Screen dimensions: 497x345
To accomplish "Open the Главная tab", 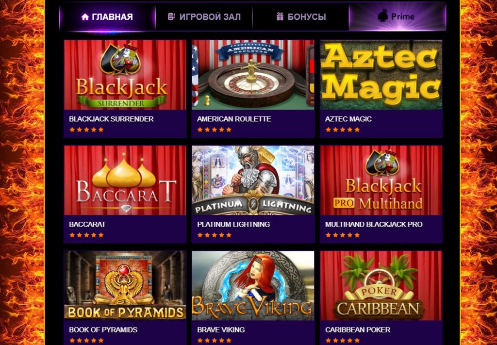I will 107,17.
